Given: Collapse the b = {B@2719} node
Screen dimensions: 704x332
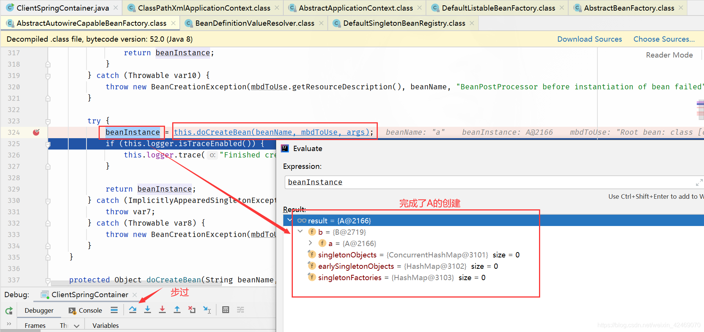Looking at the screenshot, I should pos(300,231).
